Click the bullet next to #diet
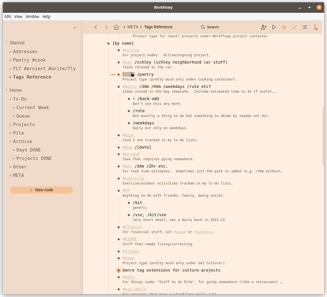Screen dimensions: 327x297 pyautogui.click(x=119, y=135)
